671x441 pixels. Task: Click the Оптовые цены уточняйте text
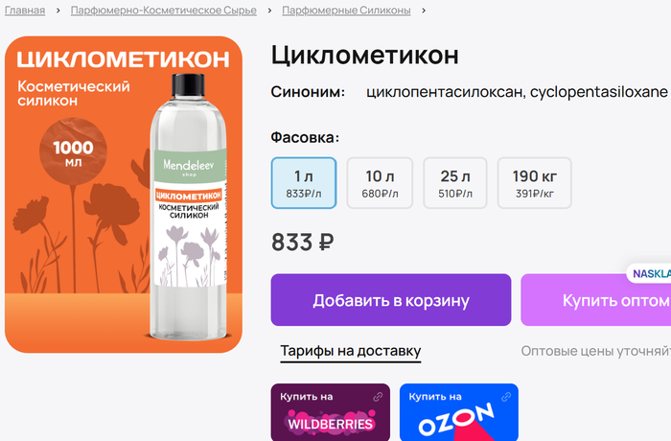pos(595,351)
